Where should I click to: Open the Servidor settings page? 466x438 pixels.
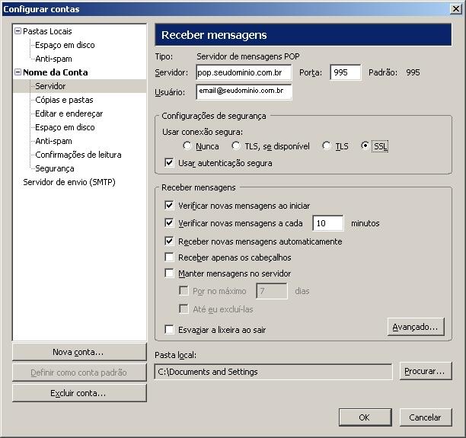(50, 86)
